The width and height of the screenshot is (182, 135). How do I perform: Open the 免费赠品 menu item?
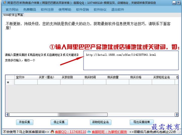[30, 10]
